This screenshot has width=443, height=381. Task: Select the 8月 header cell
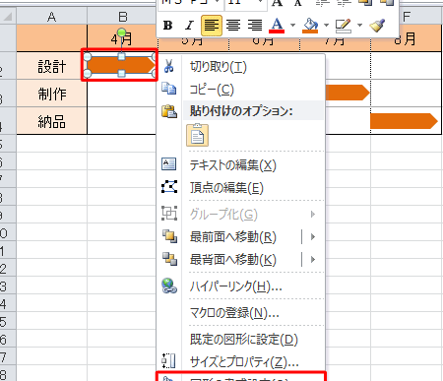(x=407, y=38)
